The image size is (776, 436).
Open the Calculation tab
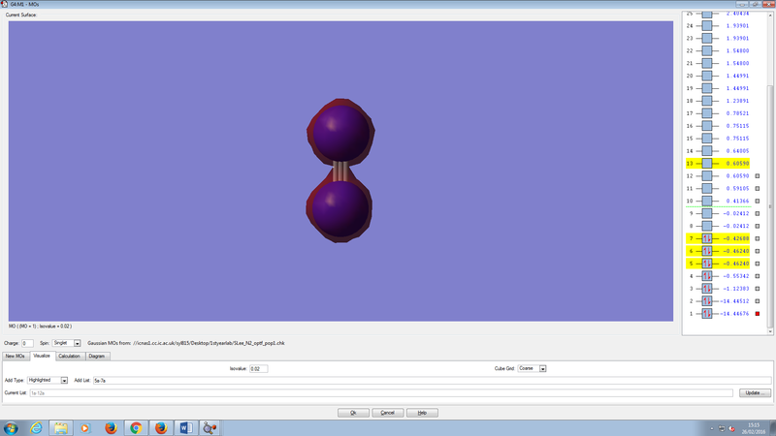[x=69, y=356]
